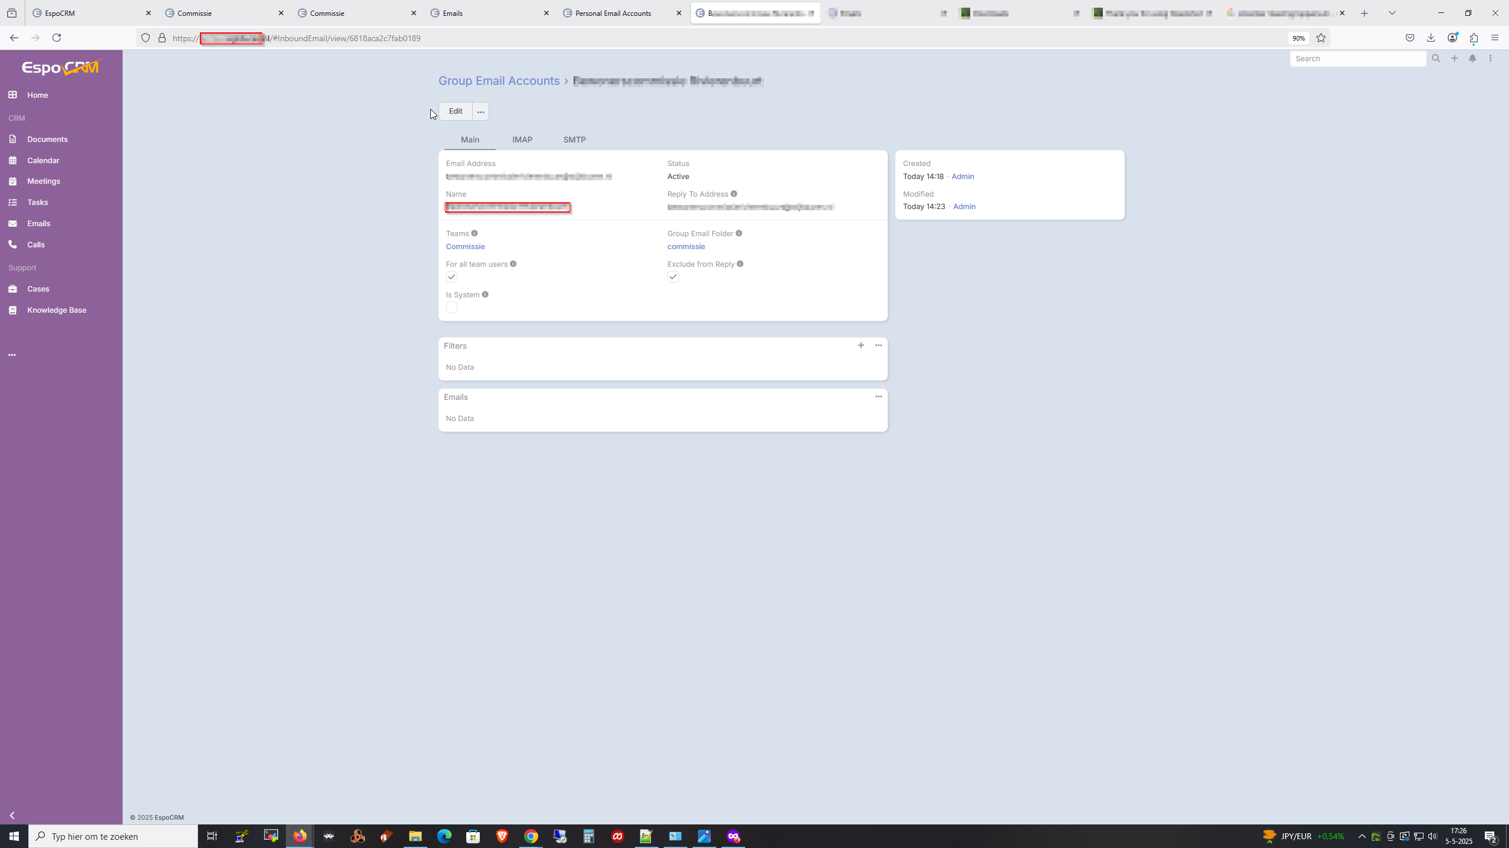Show info icon for Teams
This screenshot has height=848, width=1509.
[475, 233]
